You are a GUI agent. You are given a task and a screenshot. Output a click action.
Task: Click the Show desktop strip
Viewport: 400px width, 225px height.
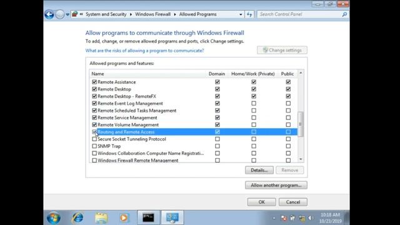347,217
